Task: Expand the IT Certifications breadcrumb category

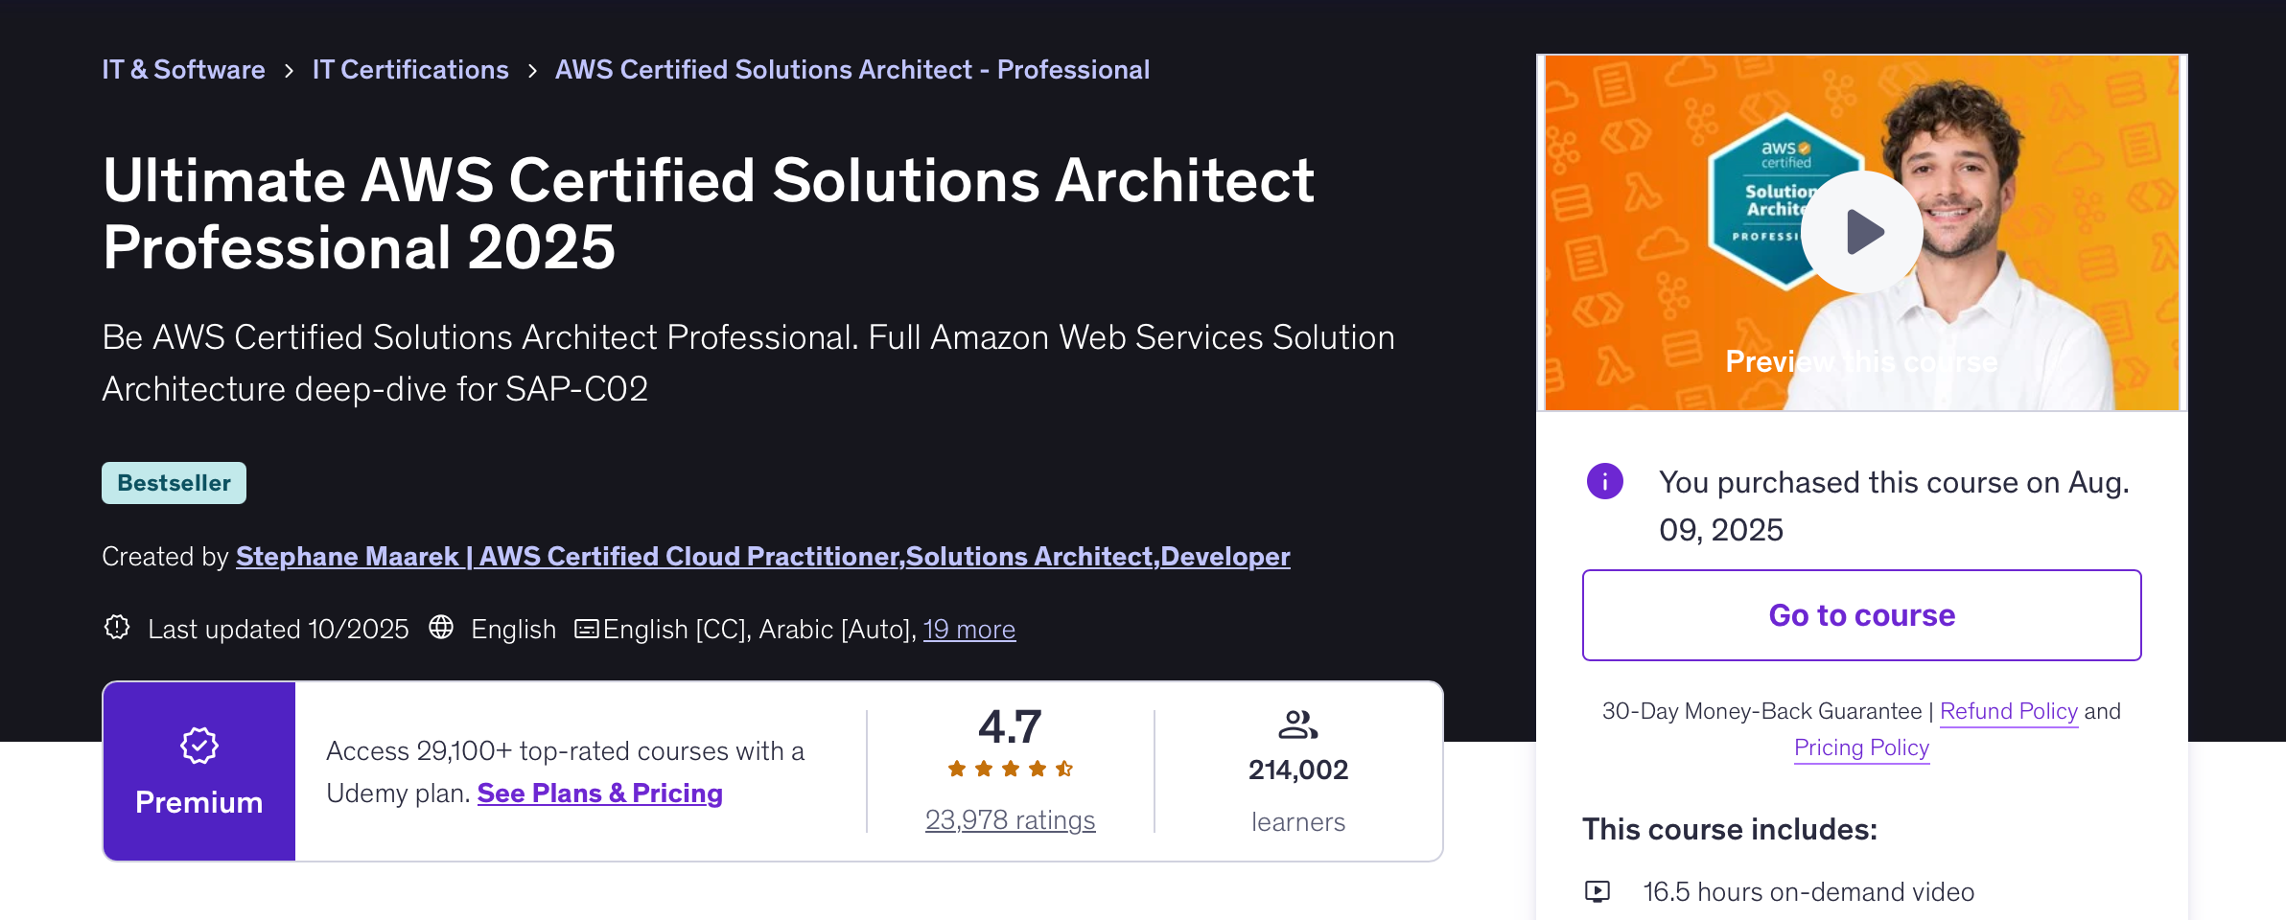Action: [411, 69]
